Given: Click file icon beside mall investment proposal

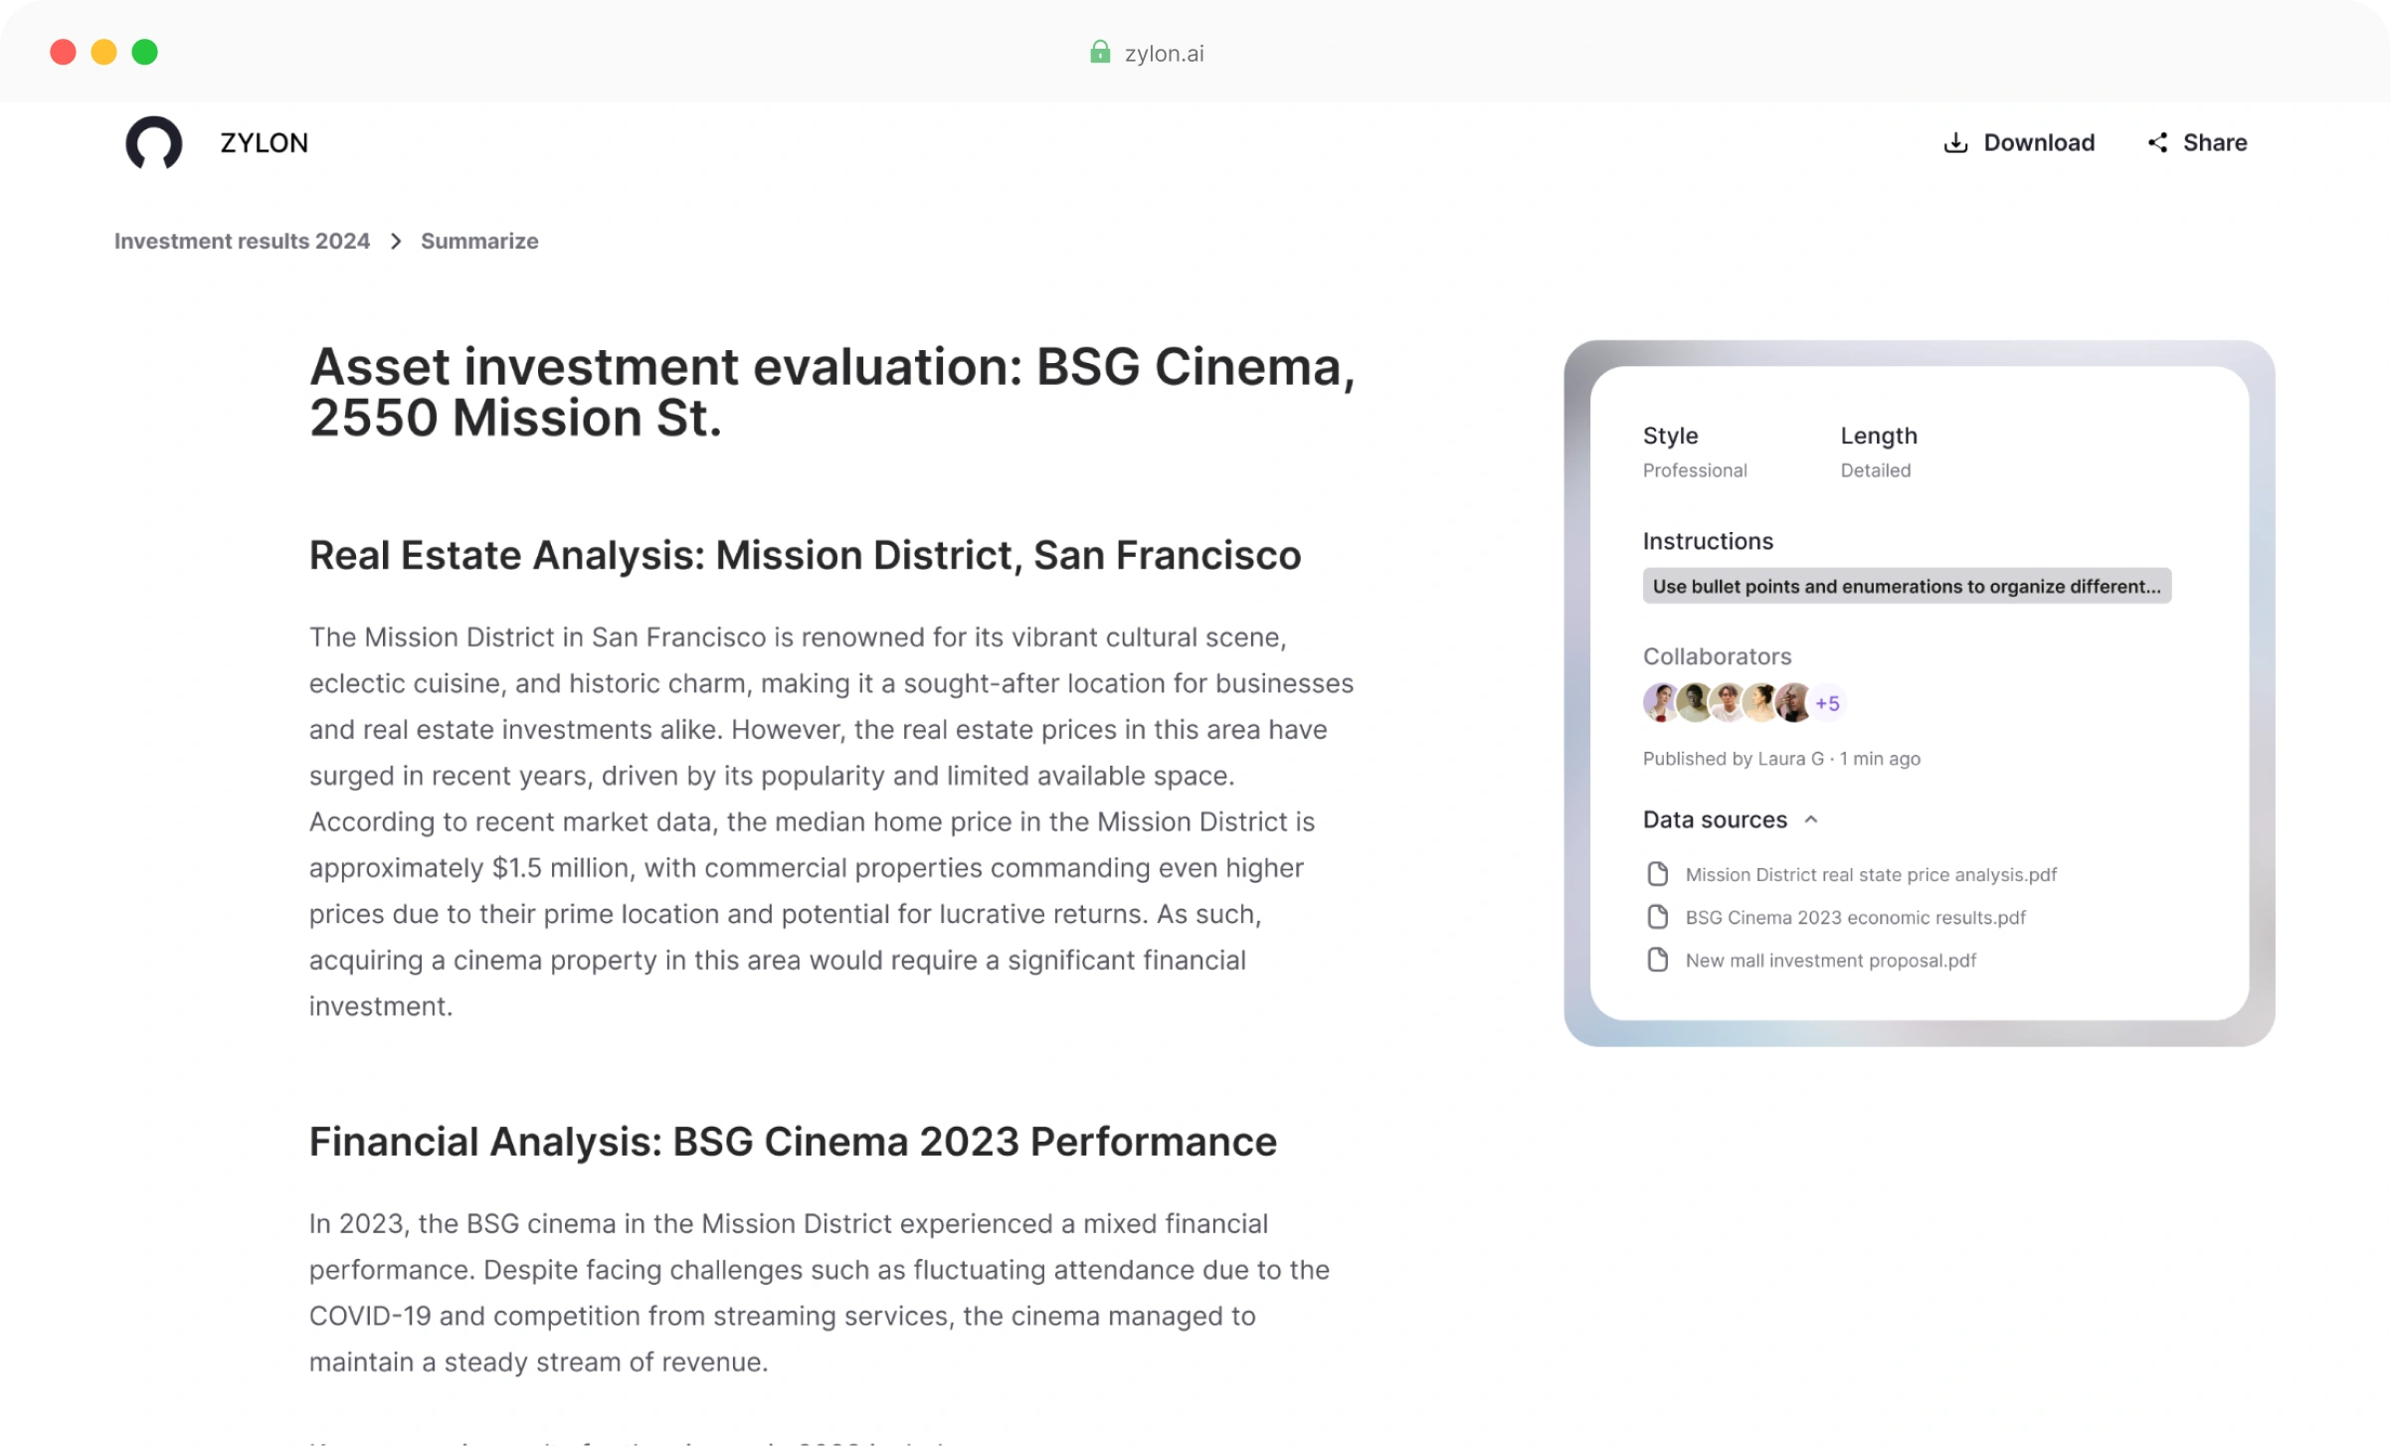Looking at the screenshot, I should 1657,960.
